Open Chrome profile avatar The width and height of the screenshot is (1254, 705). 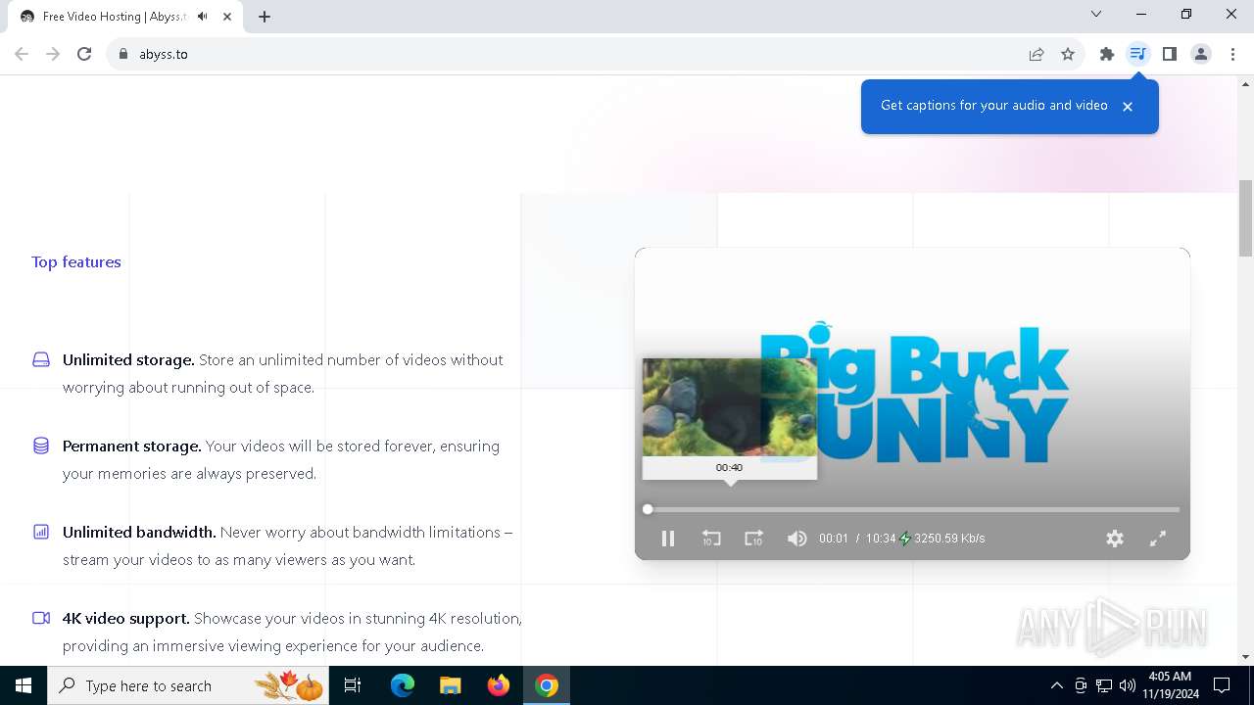(x=1201, y=54)
